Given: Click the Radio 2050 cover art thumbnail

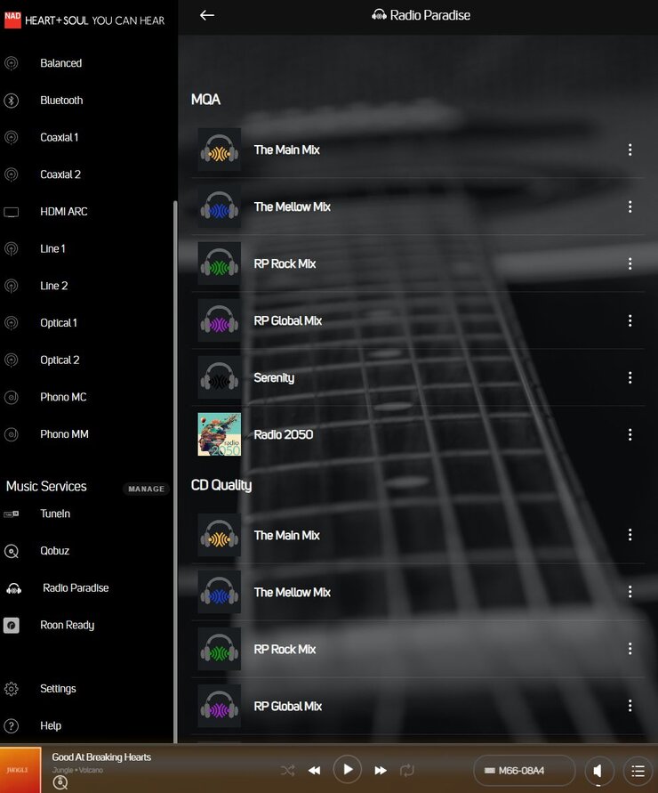Looking at the screenshot, I should point(220,434).
